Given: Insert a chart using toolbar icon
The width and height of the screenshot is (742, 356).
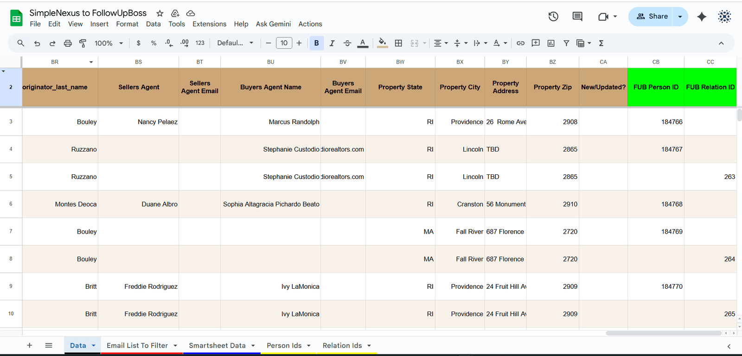Looking at the screenshot, I should click(x=551, y=43).
